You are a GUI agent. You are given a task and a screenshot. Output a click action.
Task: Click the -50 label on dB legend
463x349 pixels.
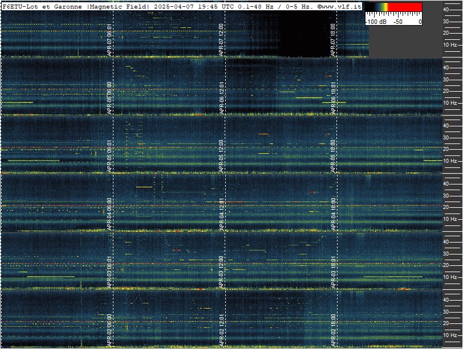[398, 22]
